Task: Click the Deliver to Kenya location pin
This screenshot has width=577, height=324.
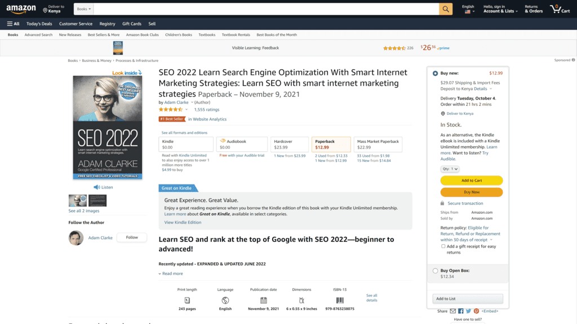Action: pos(45,10)
